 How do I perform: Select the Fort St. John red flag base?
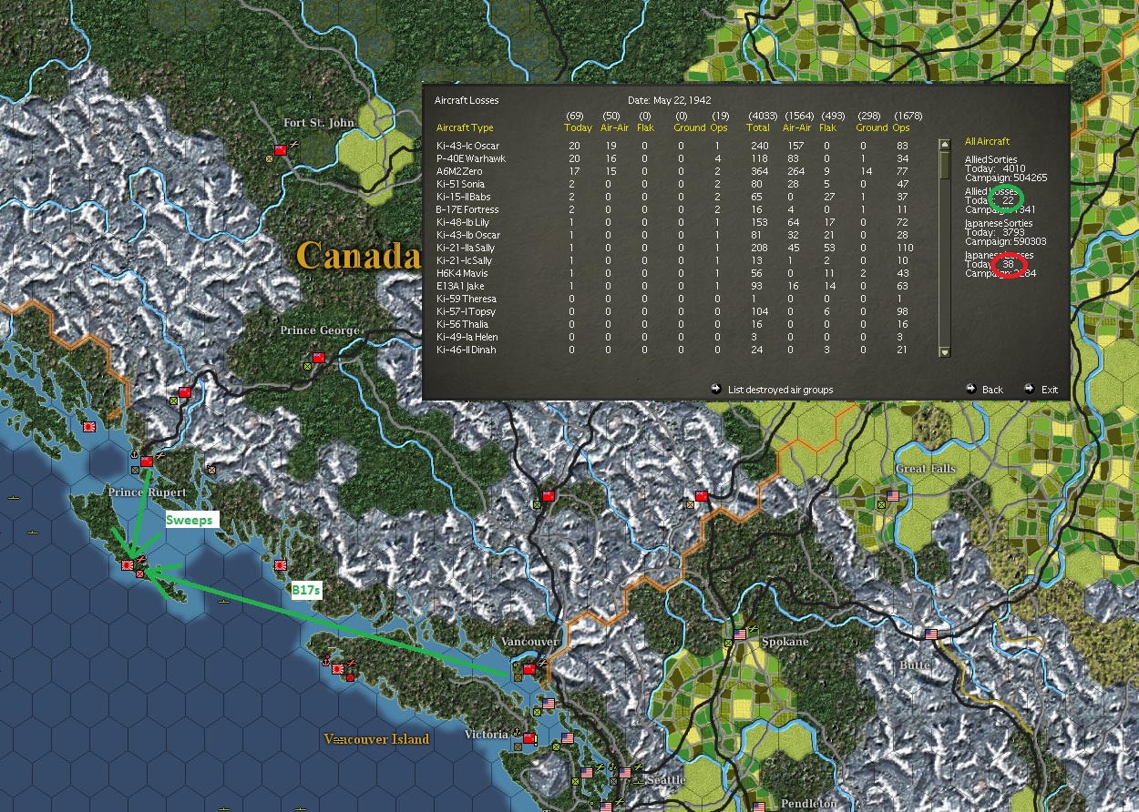pyautogui.click(x=282, y=148)
